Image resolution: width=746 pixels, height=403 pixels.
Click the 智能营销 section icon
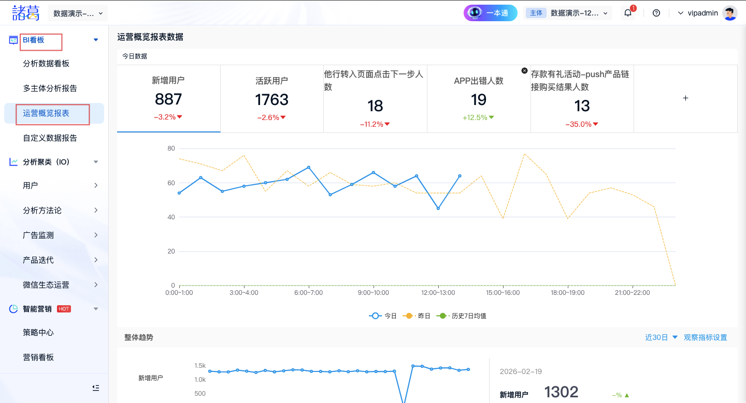13,309
